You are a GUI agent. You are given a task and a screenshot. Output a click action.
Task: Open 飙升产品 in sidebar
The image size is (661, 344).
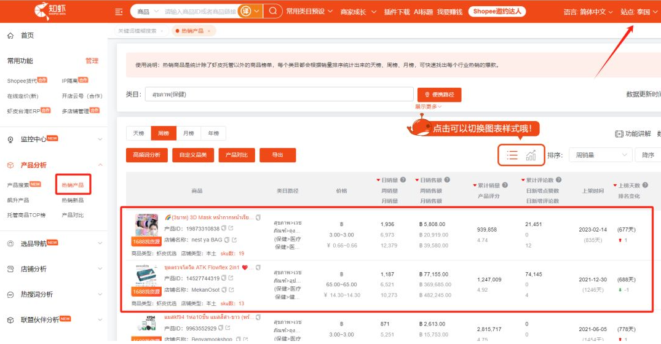18,200
